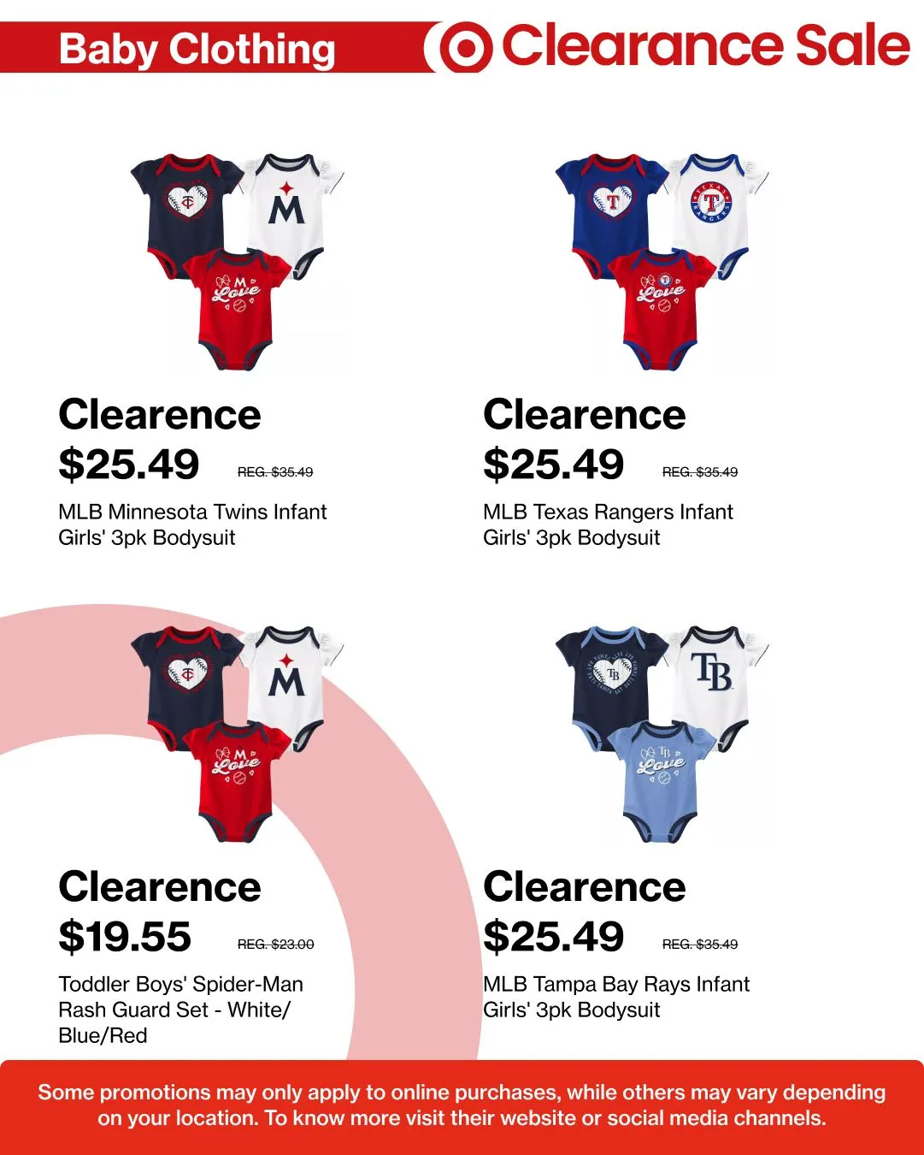Click the red promotions disclaimer banner
Image resolution: width=924 pixels, height=1155 pixels.
point(462,1107)
